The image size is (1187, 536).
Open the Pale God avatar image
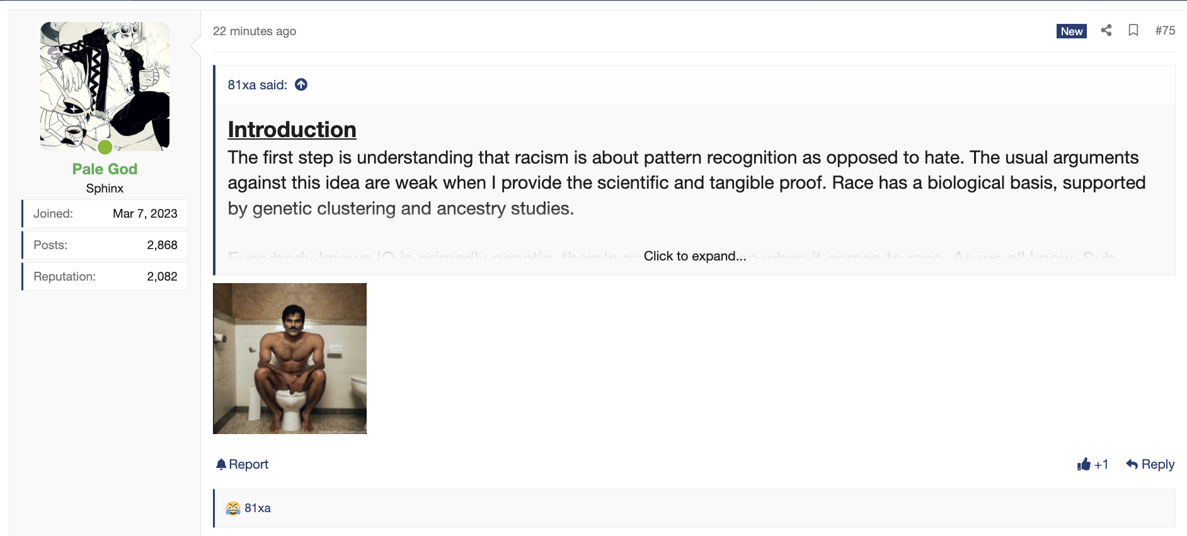[x=105, y=86]
